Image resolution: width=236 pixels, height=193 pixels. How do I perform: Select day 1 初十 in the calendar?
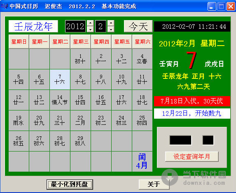pyautogui.click(x=81, y=59)
